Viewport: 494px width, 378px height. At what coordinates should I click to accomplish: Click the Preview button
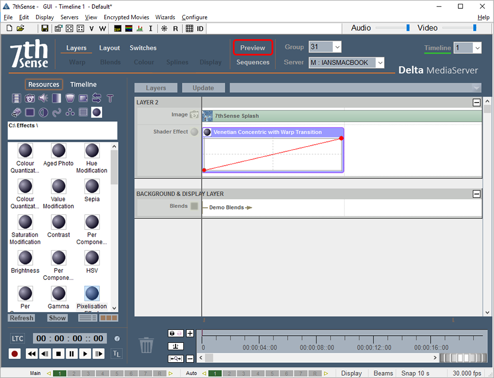pos(253,48)
